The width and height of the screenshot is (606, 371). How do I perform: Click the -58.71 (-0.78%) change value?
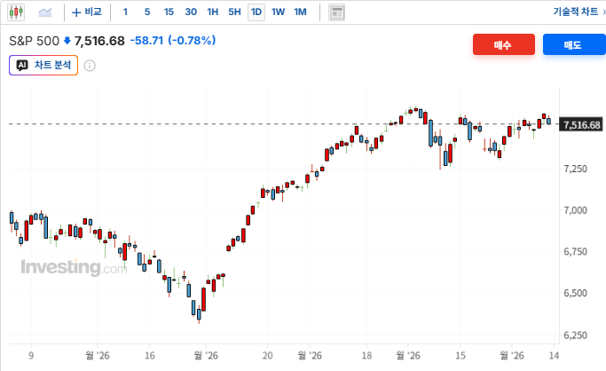(173, 40)
